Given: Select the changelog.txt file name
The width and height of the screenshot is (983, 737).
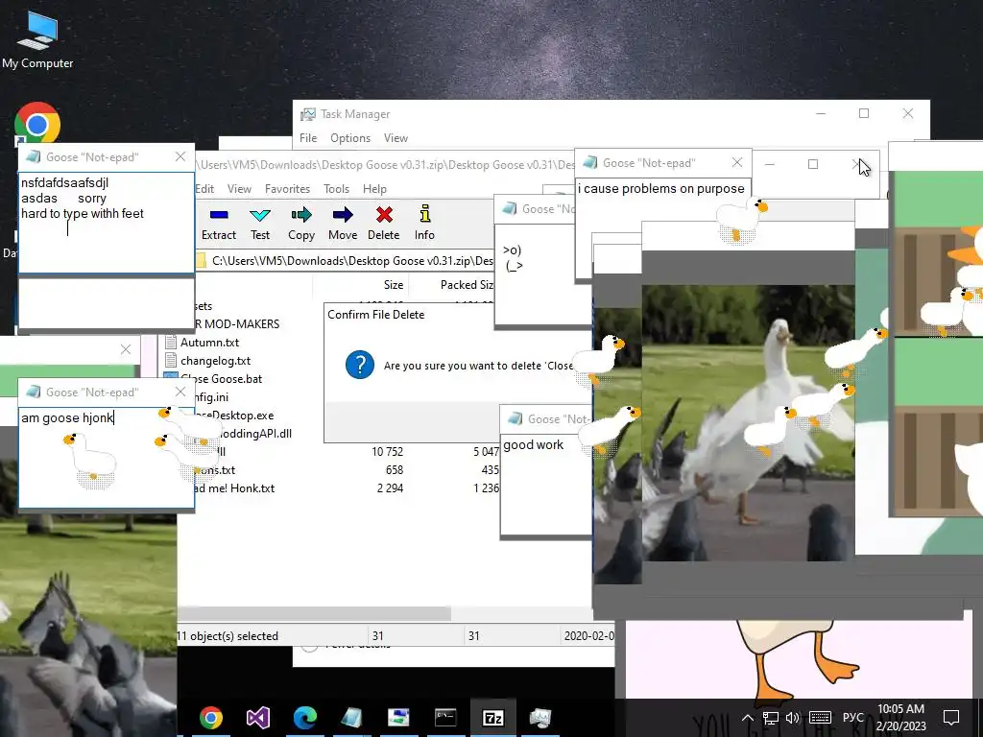Looking at the screenshot, I should 215,361.
